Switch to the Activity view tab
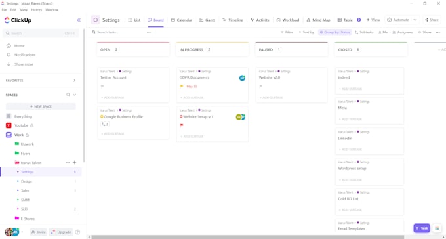This screenshot has width=446, height=239. coord(260,20)
